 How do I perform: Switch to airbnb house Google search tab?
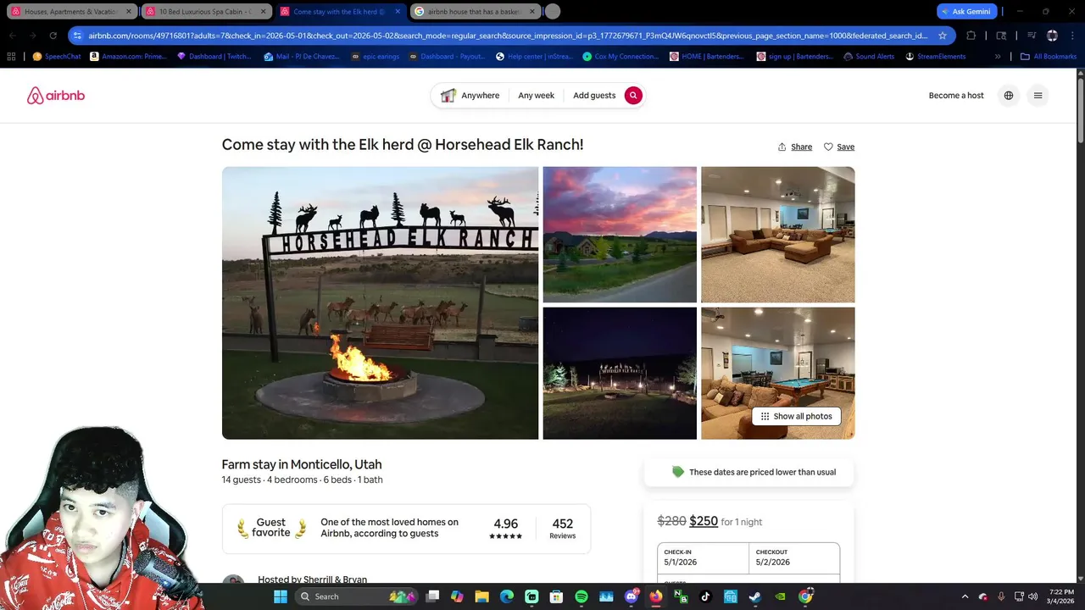pyautogui.click(x=475, y=12)
